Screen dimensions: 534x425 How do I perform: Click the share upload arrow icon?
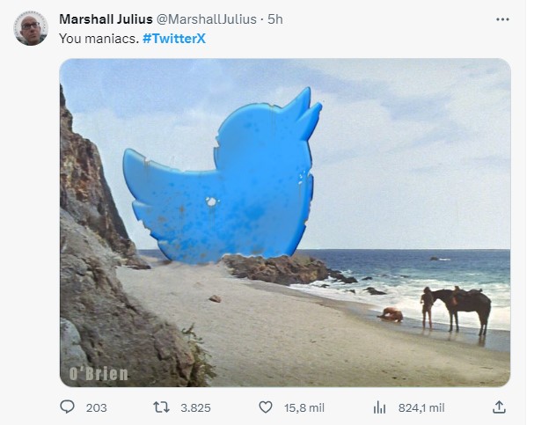coord(499,407)
